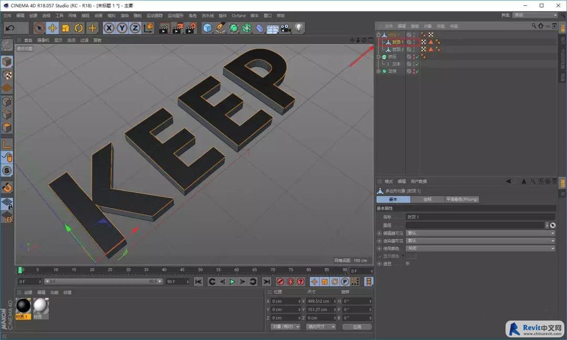567x340 pixels.
Task: Select Polygons mode in the left sidebar
Action: pyautogui.click(x=7, y=128)
